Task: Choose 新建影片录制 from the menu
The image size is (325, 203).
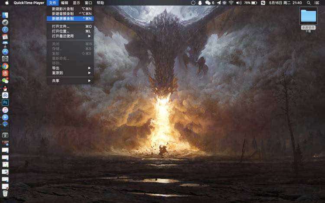Action: [70, 9]
